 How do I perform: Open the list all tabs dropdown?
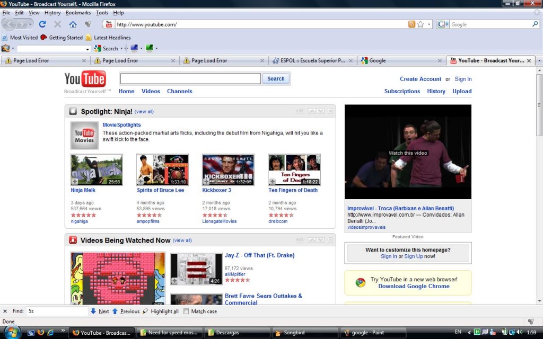click(x=539, y=60)
